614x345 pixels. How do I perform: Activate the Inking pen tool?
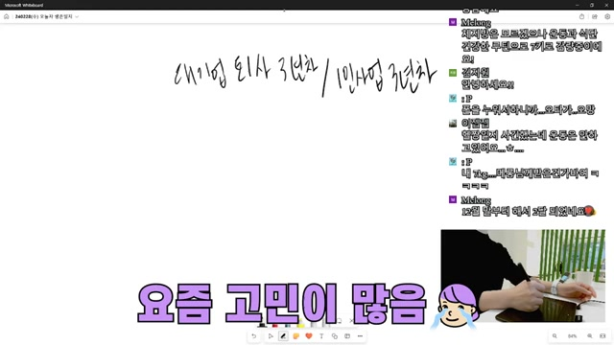coord(283,336)
